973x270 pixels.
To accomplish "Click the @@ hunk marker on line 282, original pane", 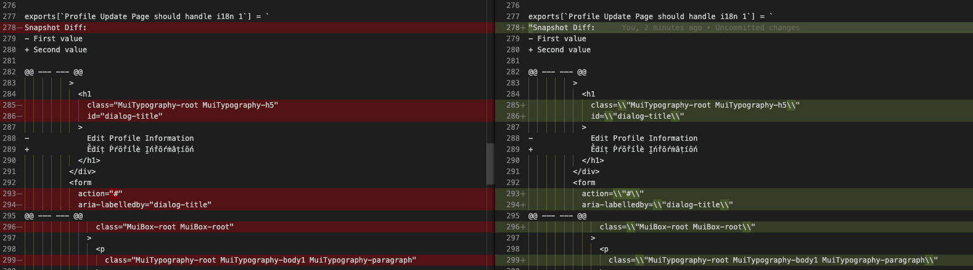I will 54,72.
